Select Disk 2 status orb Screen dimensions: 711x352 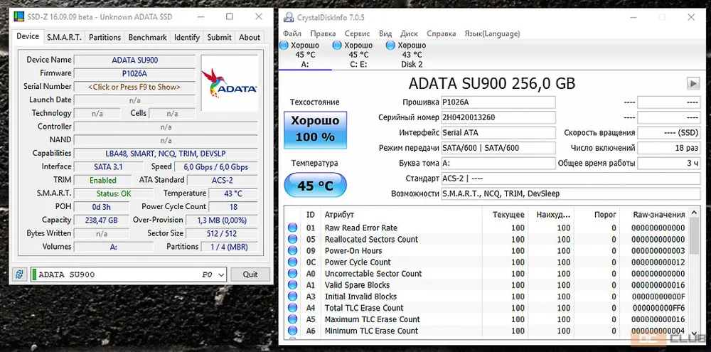(x=391, y=46)
